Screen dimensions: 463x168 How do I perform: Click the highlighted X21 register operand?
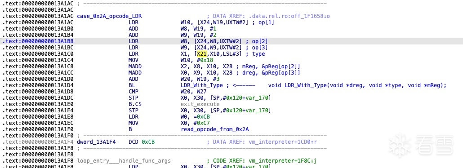[x=201, y=54]
